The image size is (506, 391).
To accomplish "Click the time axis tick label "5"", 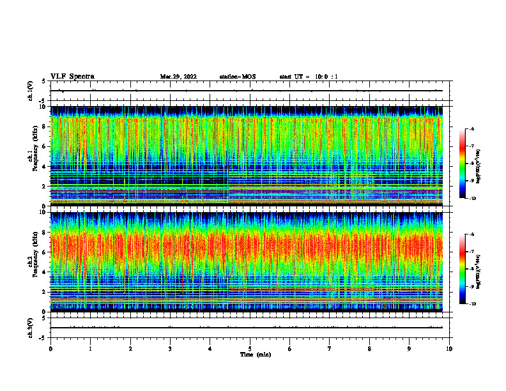I will coord(250,349).
